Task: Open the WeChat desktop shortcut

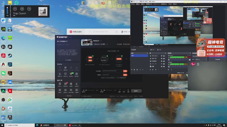Action: pyautogui.click(x=3, y=73)
